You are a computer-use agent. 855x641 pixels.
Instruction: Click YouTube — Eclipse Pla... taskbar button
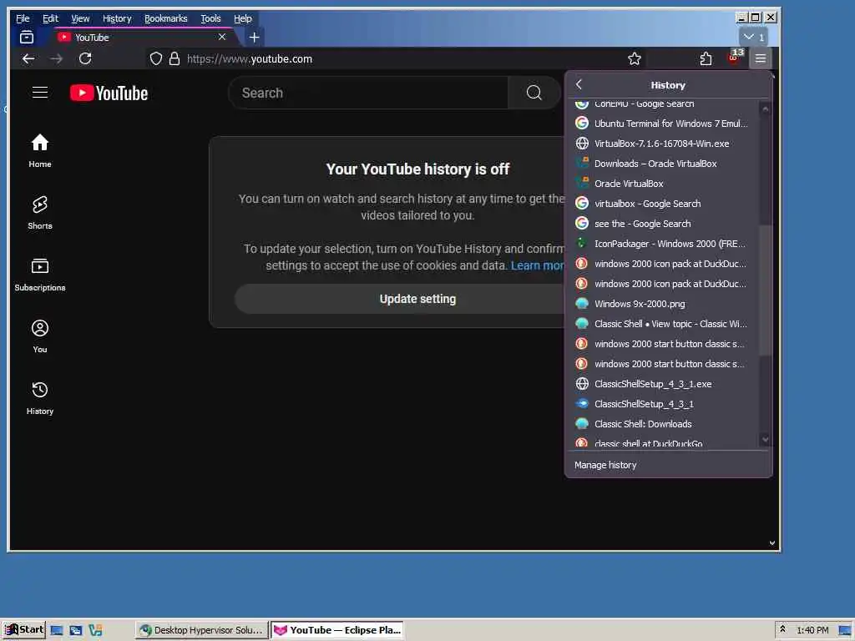337,630
